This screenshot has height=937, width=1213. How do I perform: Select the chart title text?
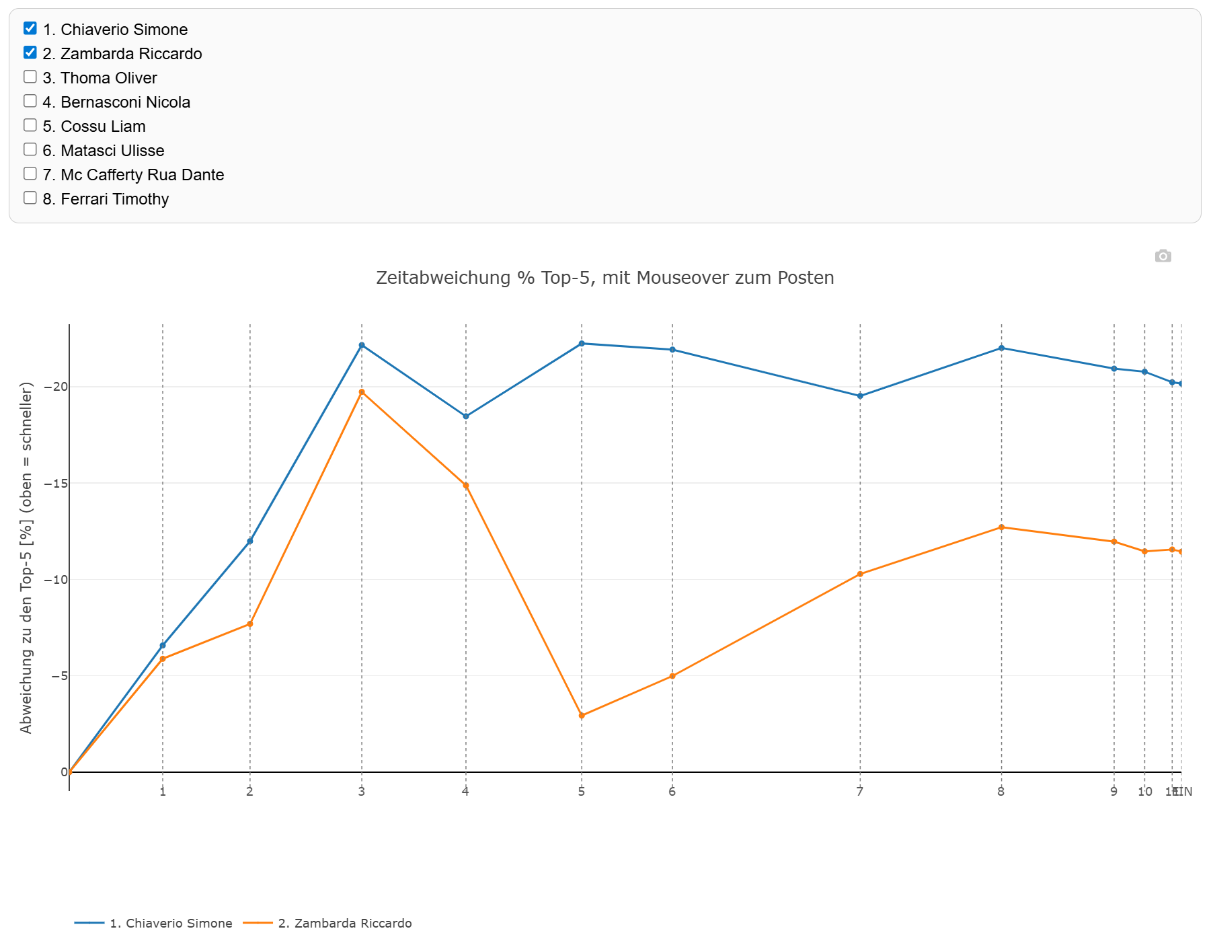(605, 277)
